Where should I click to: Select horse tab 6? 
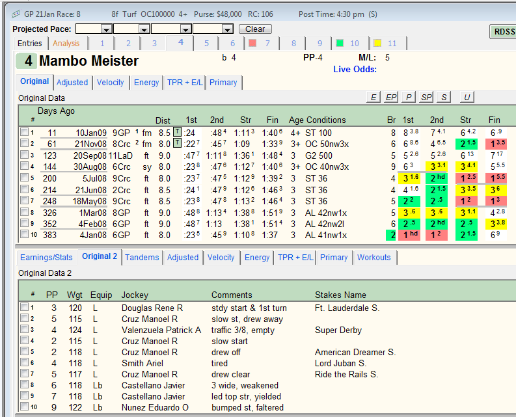(233, 44)
